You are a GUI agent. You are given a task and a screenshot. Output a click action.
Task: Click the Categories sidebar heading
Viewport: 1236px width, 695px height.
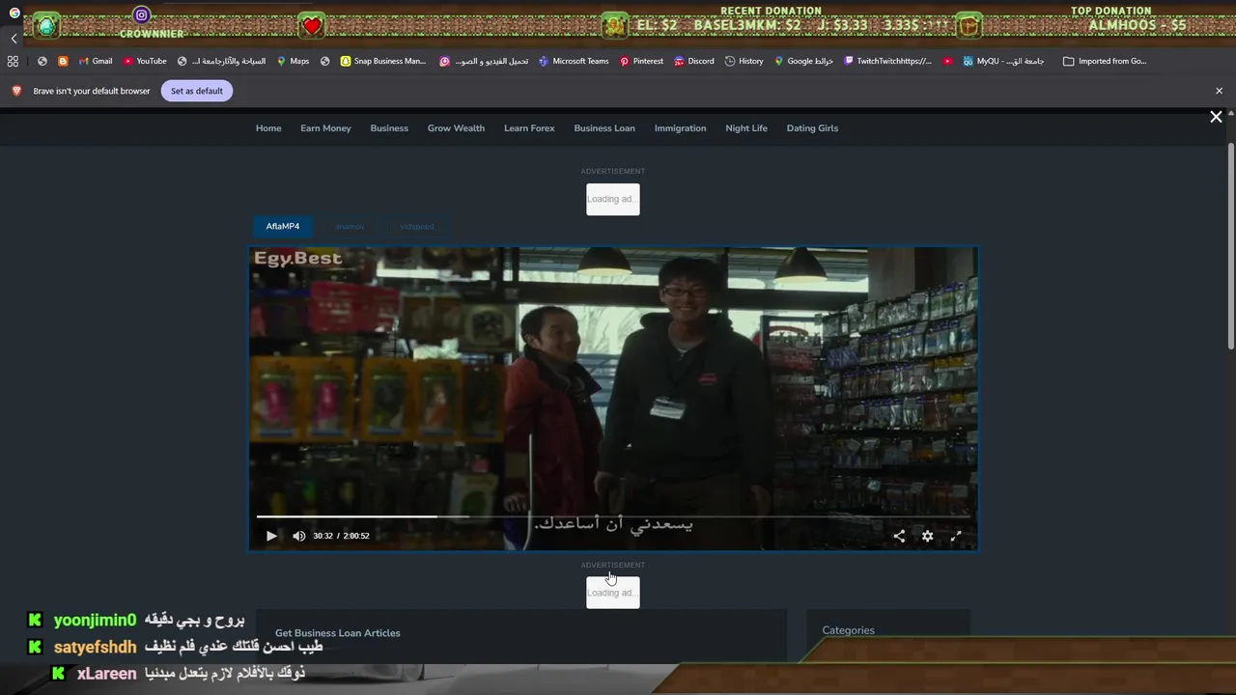[848, 630]
